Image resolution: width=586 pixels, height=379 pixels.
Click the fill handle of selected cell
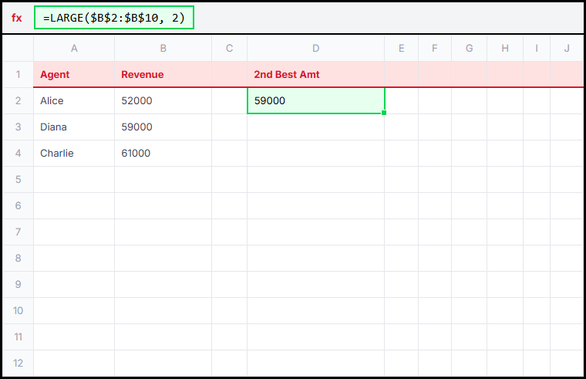pos(384,113)
